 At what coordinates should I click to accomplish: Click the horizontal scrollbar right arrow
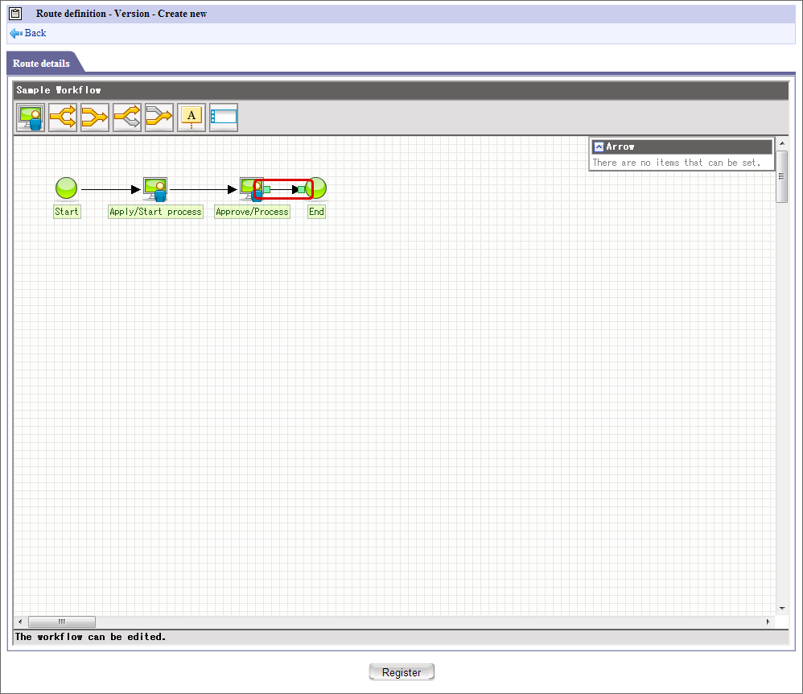[768, 622]
